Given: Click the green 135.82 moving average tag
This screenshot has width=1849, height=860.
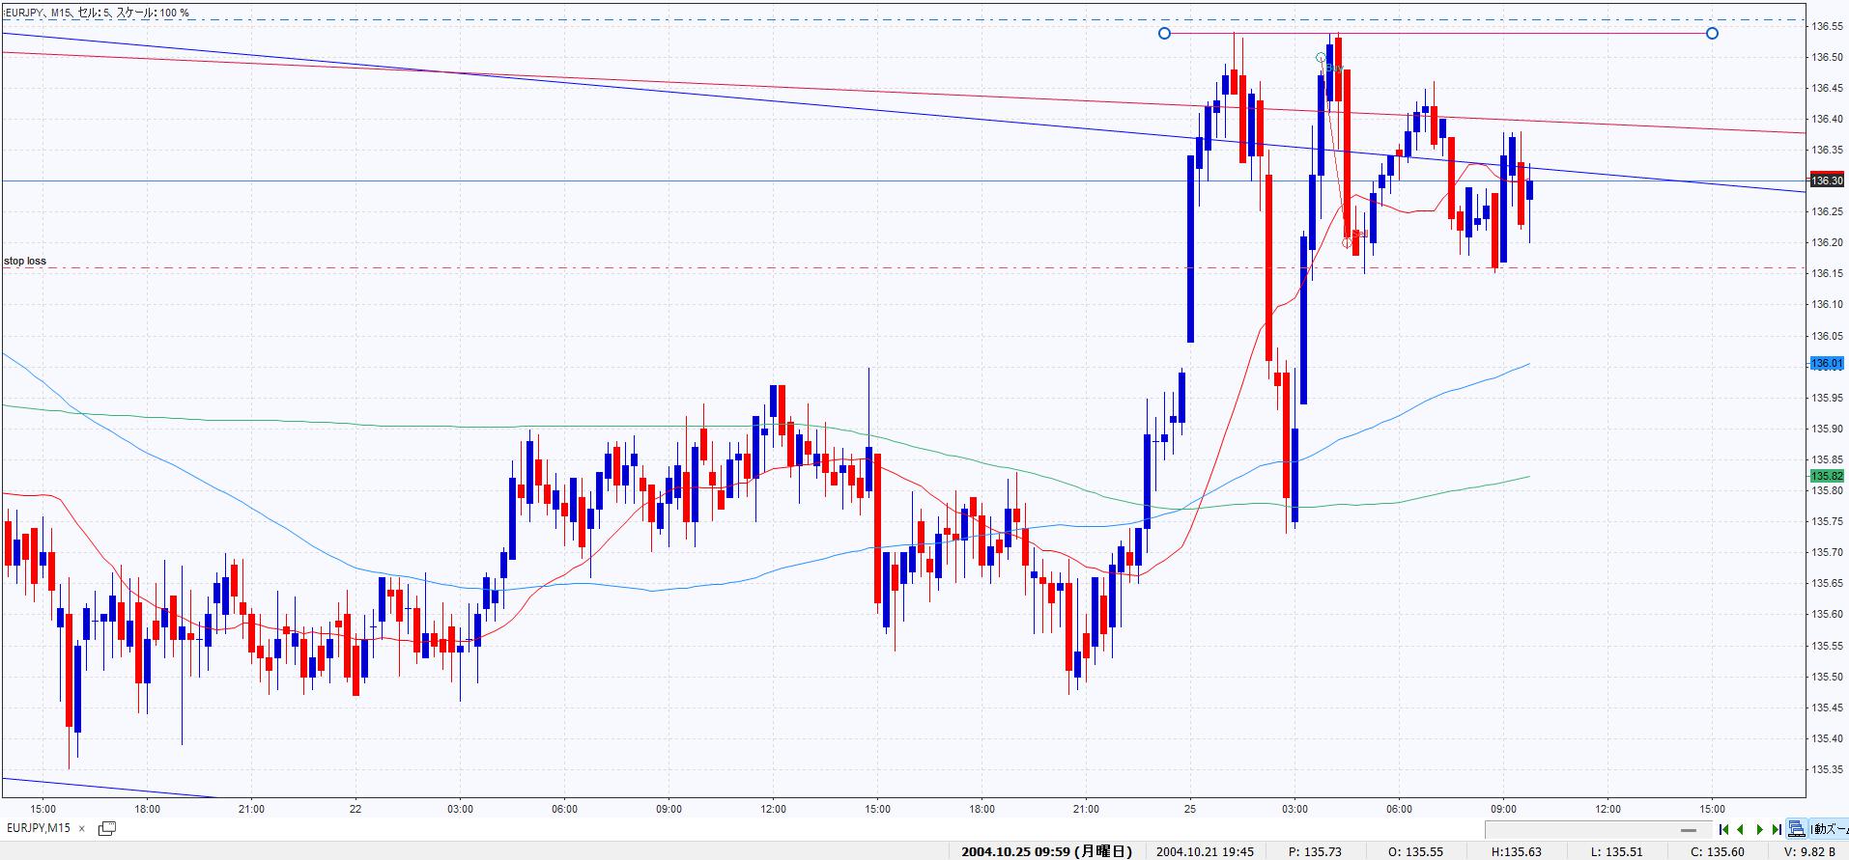Looking at the screenshot, I should pyautogui.click(x=1826, y=476).
